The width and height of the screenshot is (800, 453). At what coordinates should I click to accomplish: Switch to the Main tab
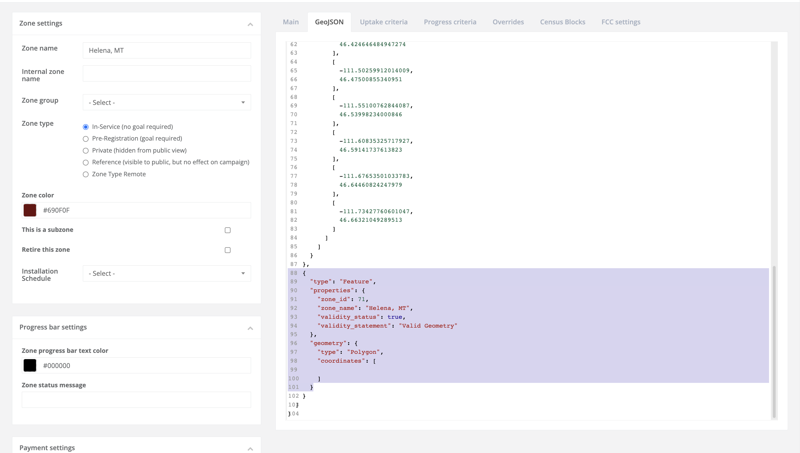coord(290,22)
